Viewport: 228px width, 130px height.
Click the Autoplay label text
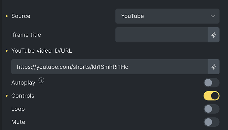coord(23,83)
